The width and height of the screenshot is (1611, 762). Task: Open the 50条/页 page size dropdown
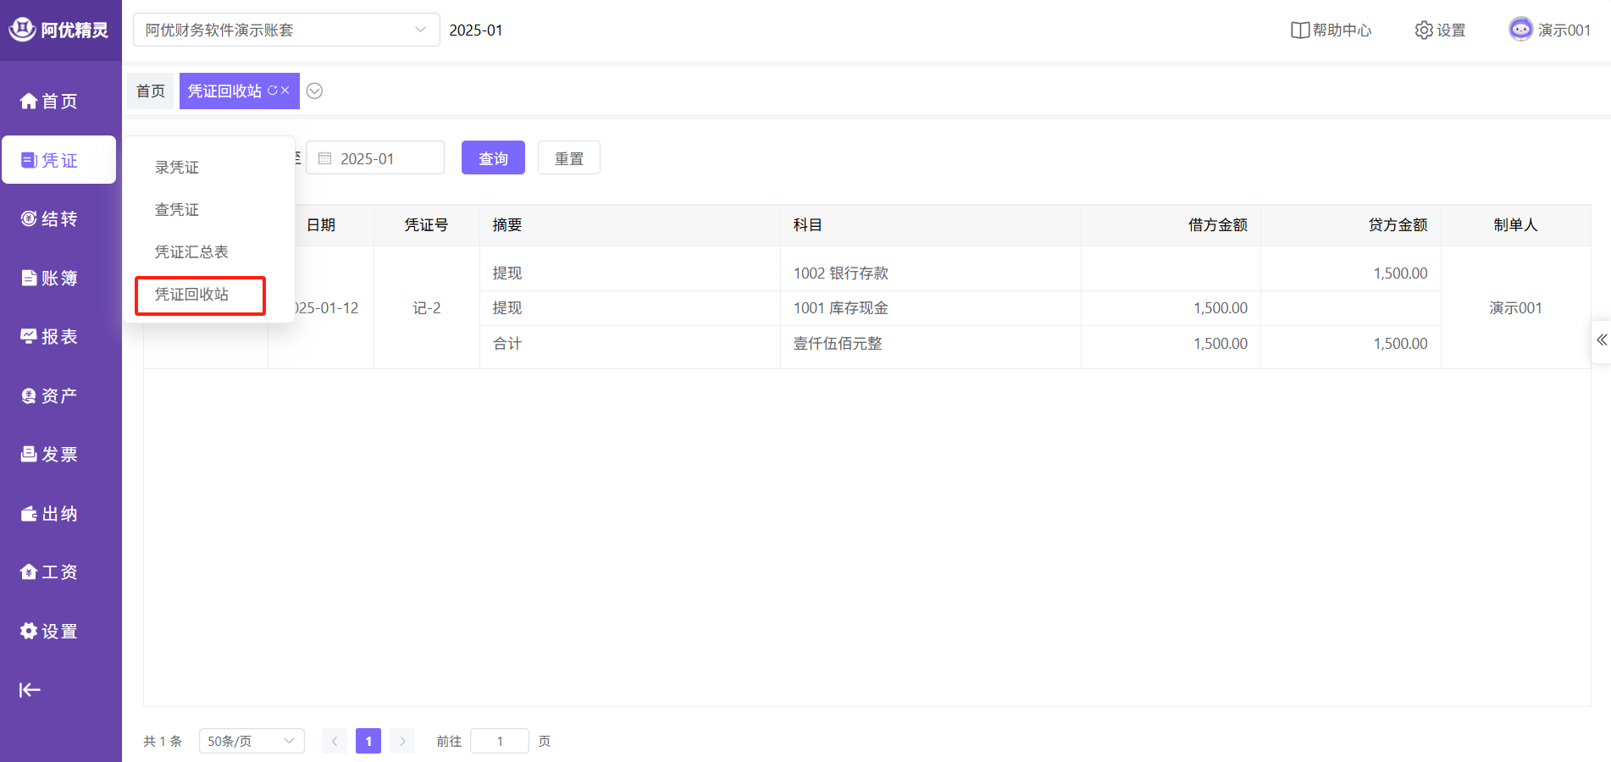[x=252, y=741]
